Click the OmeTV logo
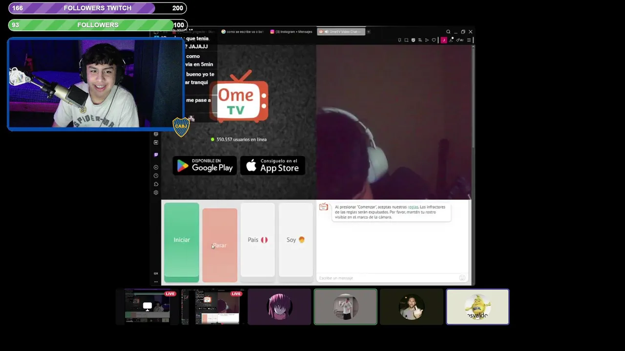625x351 pixels. [239, 96]
